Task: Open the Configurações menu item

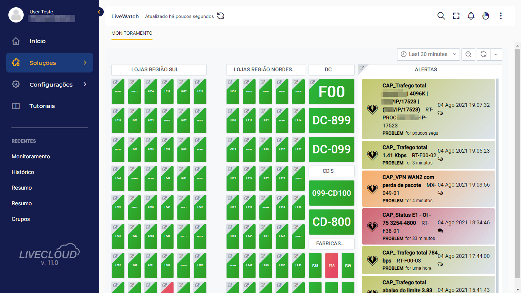Action: pyautogui.click(x=50, y=84)
